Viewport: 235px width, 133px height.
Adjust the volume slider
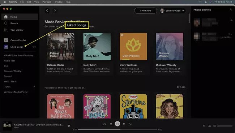[225, 126]
